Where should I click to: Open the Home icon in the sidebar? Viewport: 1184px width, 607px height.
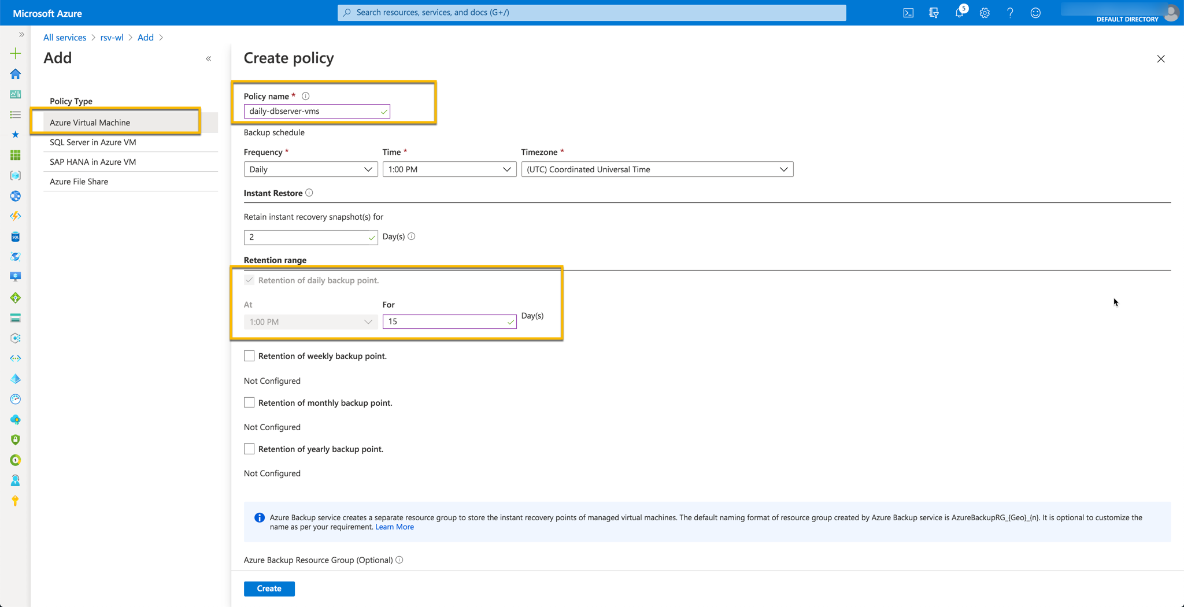(16, 74)
